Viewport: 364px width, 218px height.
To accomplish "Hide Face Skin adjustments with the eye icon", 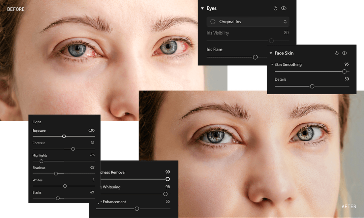I will pos(344,53).
